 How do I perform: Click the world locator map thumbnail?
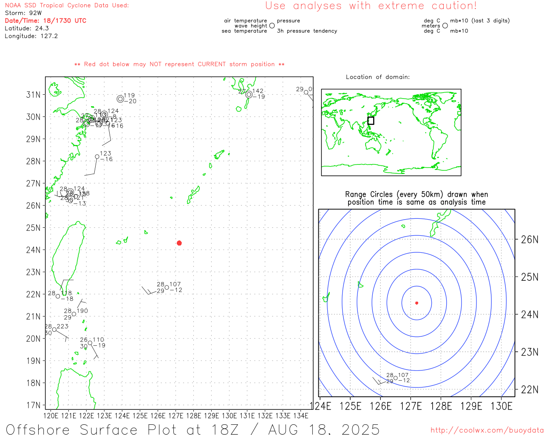coord(391,133)
